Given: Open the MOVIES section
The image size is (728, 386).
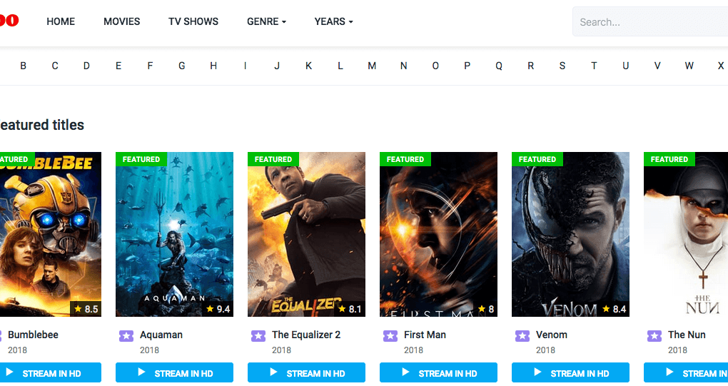Looking at the screenshot, I should [x=121, y=21].
